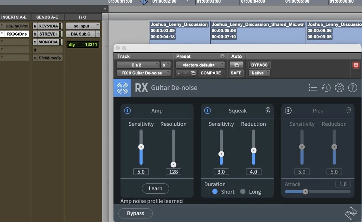Toggle the automation SAFE button
This screenshot has width=362, height=222.
click(x=236, y=73)
